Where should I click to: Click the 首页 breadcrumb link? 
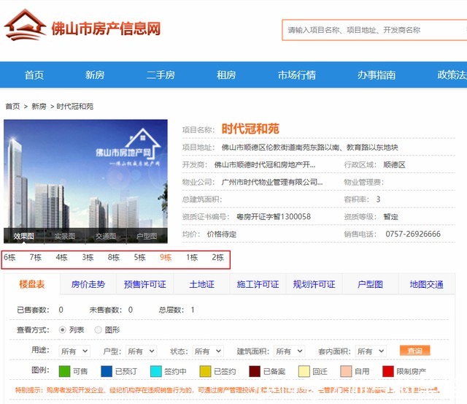pyautogui.click(x=12, y=107)
